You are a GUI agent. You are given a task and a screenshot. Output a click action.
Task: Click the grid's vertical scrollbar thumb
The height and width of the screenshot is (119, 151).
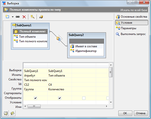click(111, 72)
